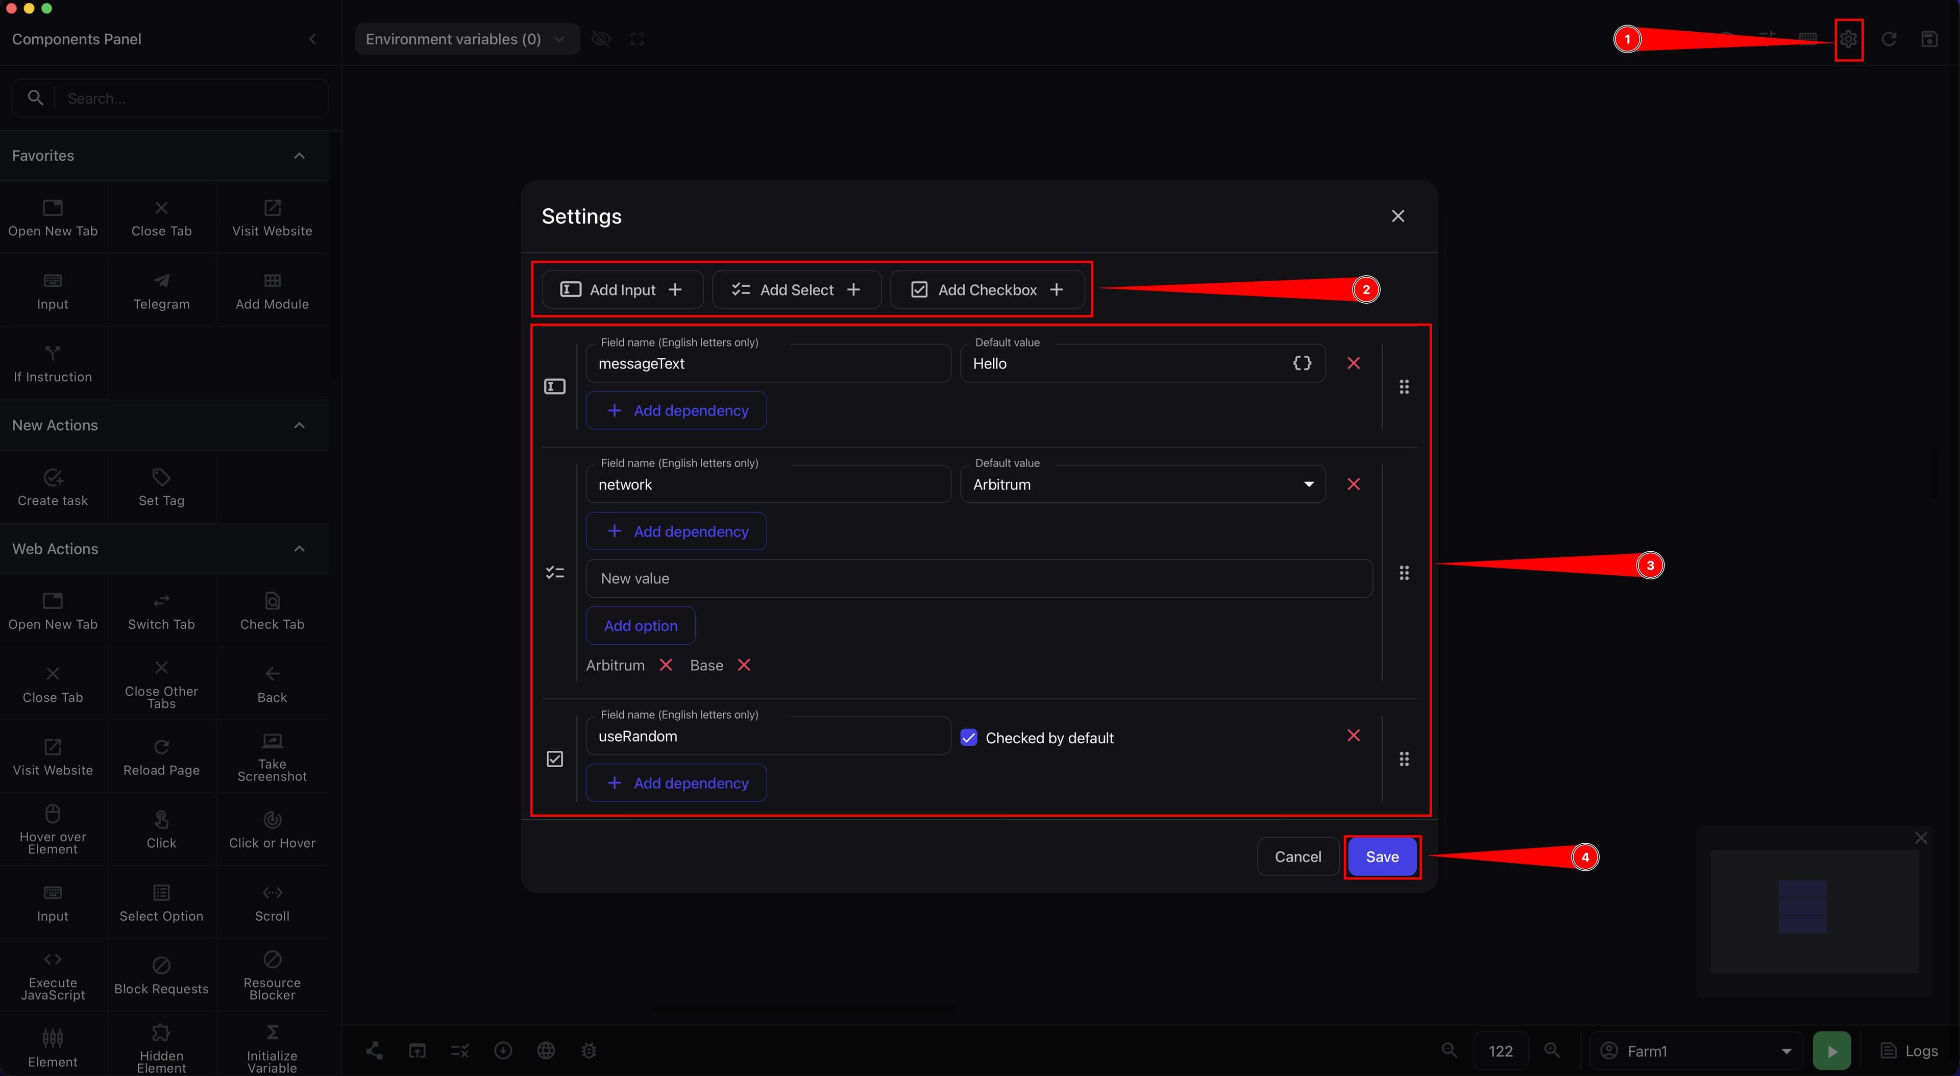The width and height of the screenshot is (1960, 1076).
Task: Click Add Checkbox button
Action: (988, 290)
